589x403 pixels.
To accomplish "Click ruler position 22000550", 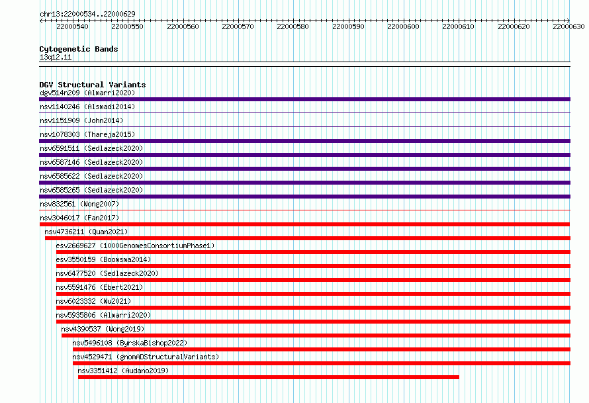I will pyautogui.click(x=127, y=26).
